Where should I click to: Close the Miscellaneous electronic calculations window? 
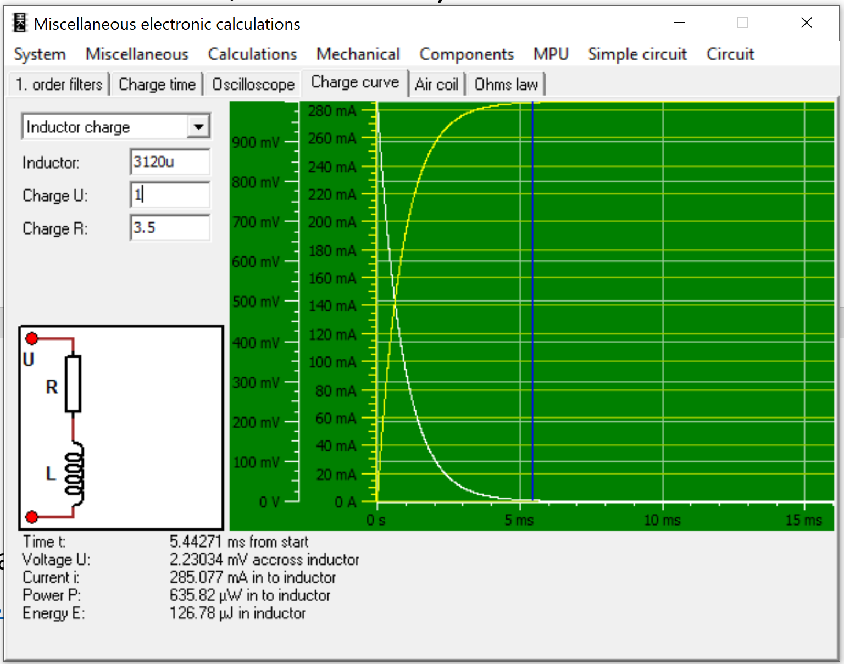pyautogui.click(x=807, y=23)
